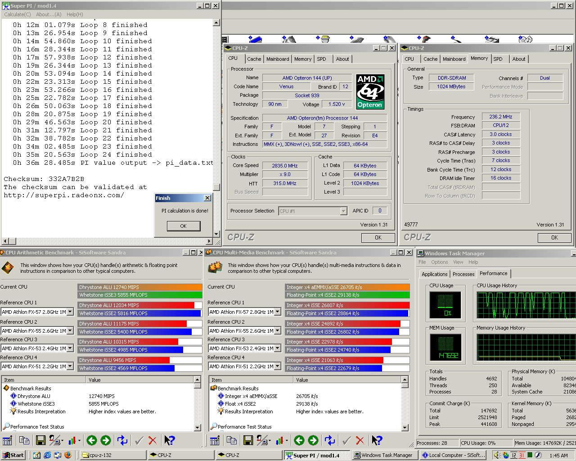Click Show Desktop quick launch icon

(x=36, y=455)
